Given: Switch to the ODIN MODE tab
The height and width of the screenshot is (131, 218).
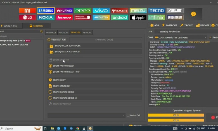Looking at the screenshot, I should point(51,33).
